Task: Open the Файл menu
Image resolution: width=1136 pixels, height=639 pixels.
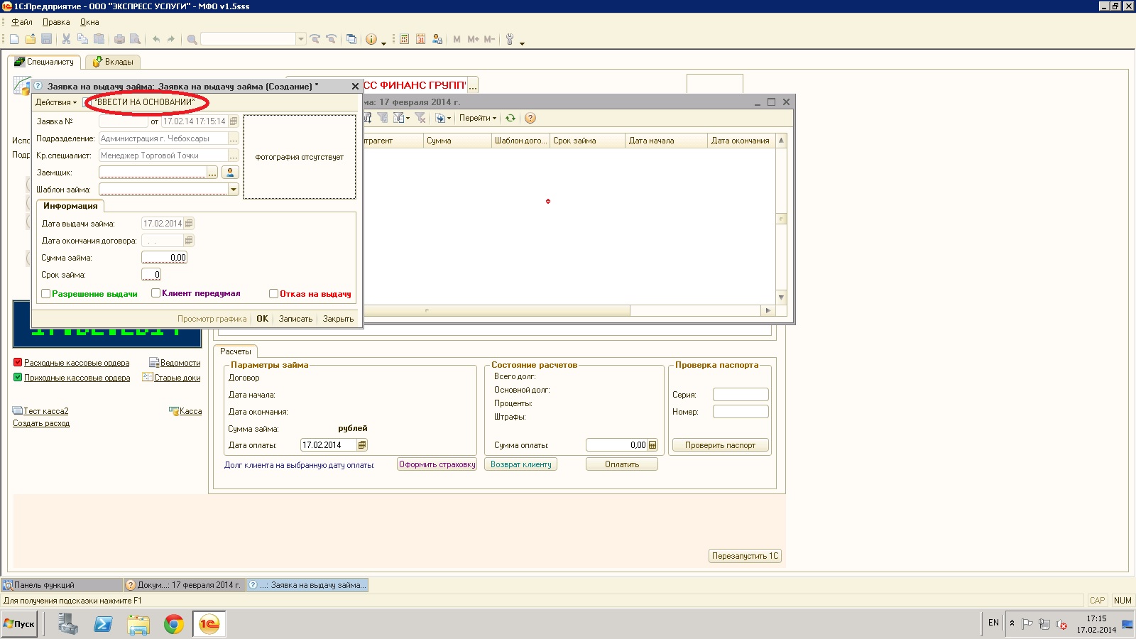Action: point(22,22)
